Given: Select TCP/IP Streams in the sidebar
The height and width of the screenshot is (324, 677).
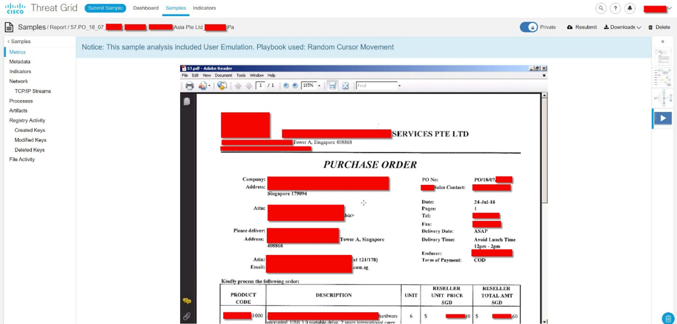Looking at the screenshot, I should coord(33,91).
